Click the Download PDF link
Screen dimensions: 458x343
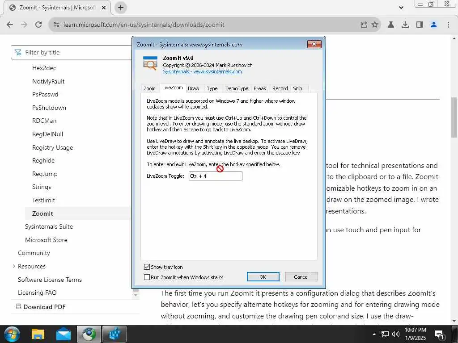coord(44,307)
